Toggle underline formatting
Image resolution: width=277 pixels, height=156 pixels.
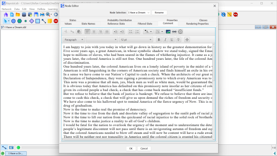[172, 39]
